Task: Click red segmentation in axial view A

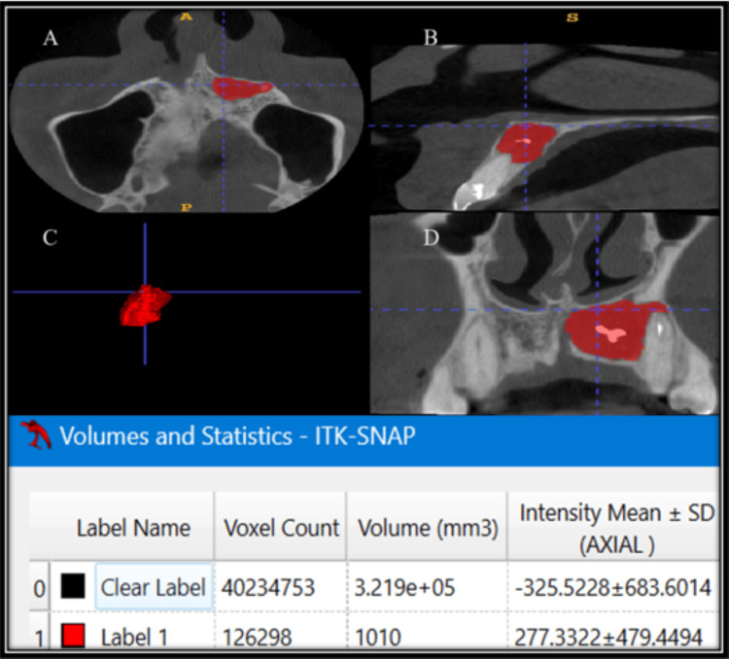Action: [240, 88]
